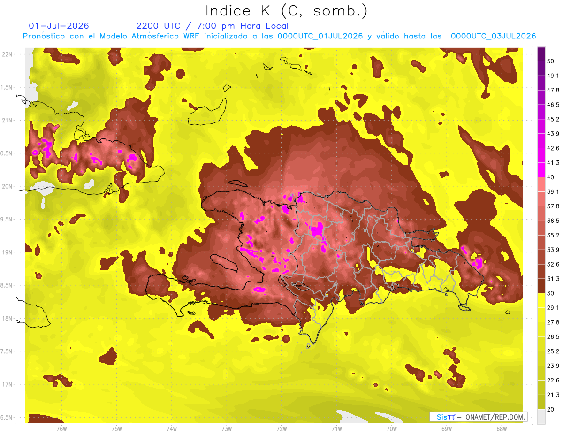Image resolution: width=563 pixels, height=435 pixels.
Task: Click the colorbar value '46.5'
Action: 553,105
